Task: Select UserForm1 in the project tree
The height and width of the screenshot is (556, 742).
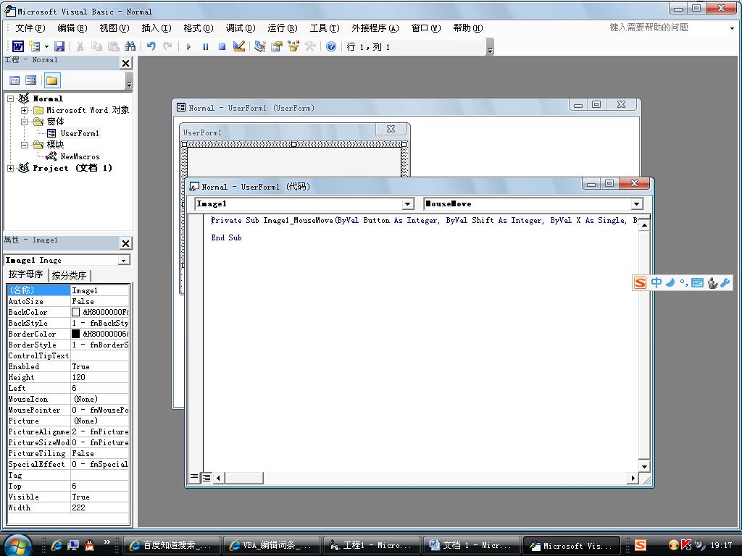Action: (80, 133)
